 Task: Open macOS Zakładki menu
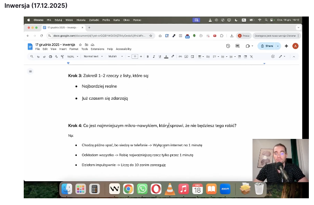(x=94, y=20)
